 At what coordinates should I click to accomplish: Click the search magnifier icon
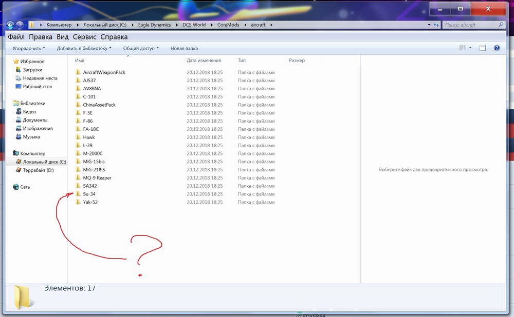(x=501, y=25)
